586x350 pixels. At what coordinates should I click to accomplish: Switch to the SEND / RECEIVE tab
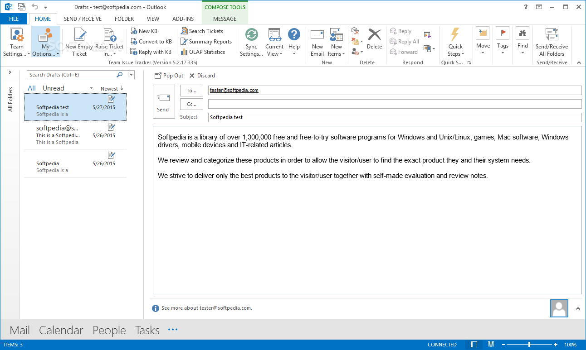point(83,19)
